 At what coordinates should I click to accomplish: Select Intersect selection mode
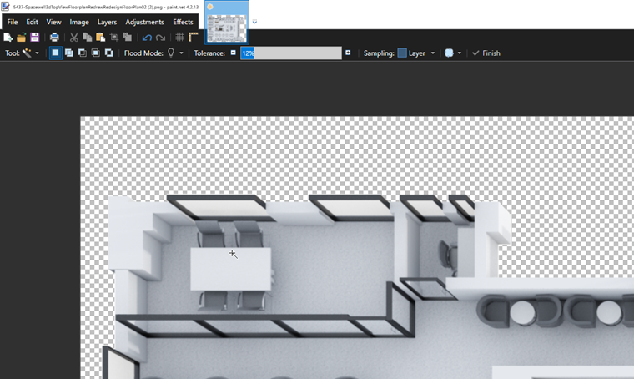tap(96, 53)
